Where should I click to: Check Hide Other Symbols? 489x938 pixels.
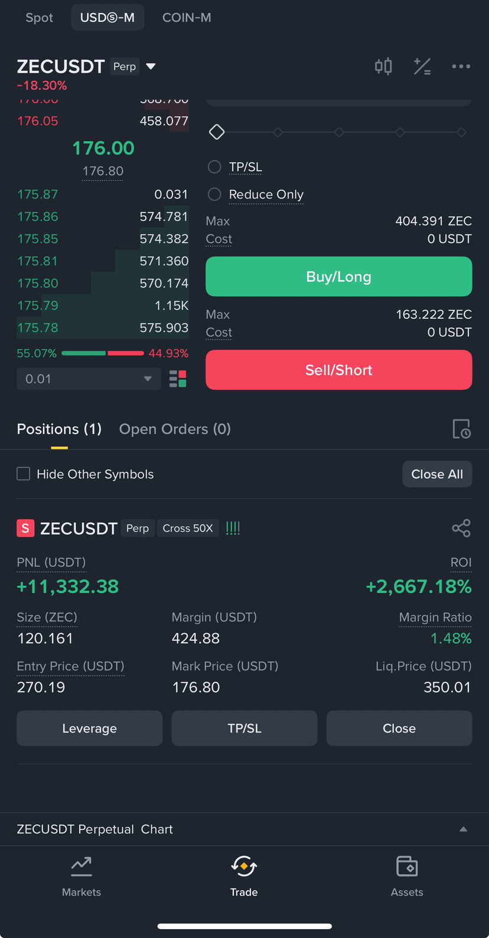tap(24, 474)
